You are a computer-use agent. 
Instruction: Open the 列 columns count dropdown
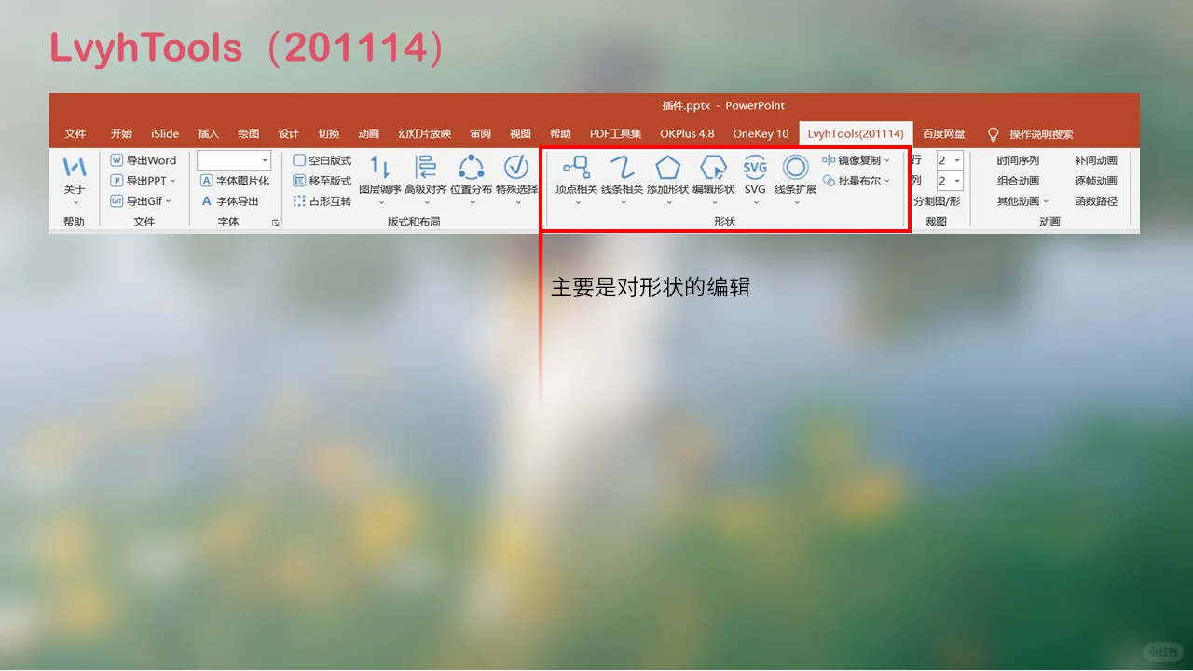coord(957,181)
